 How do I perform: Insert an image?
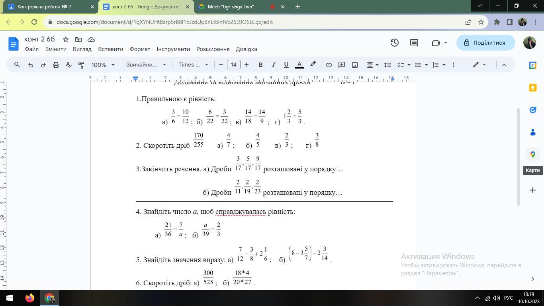354,65
